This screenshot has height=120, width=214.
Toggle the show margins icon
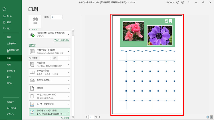[x=207, y=117]
